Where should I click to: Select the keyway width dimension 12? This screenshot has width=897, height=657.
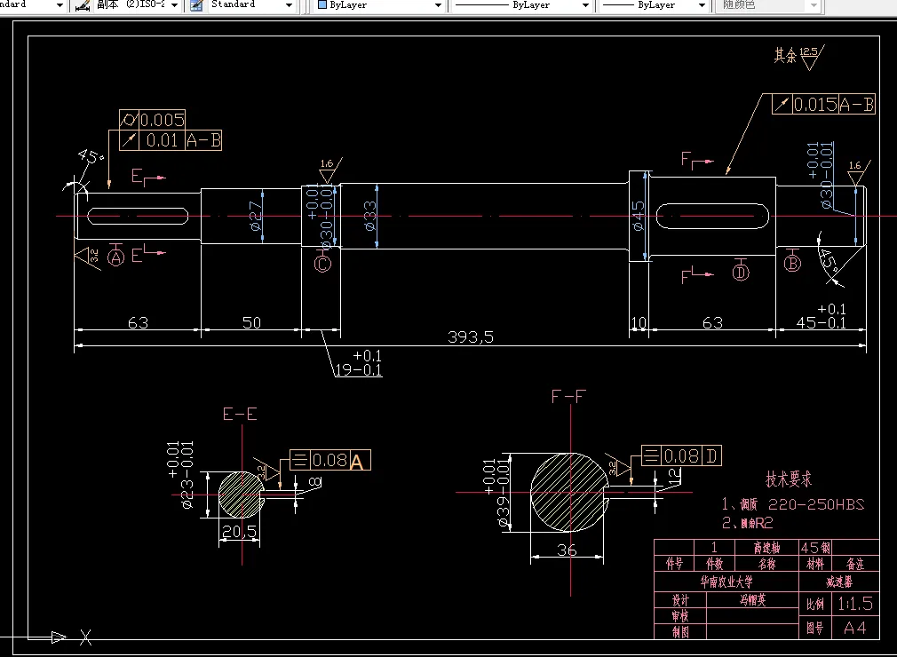674,475
